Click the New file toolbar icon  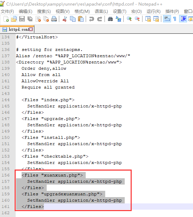point(6,19)
